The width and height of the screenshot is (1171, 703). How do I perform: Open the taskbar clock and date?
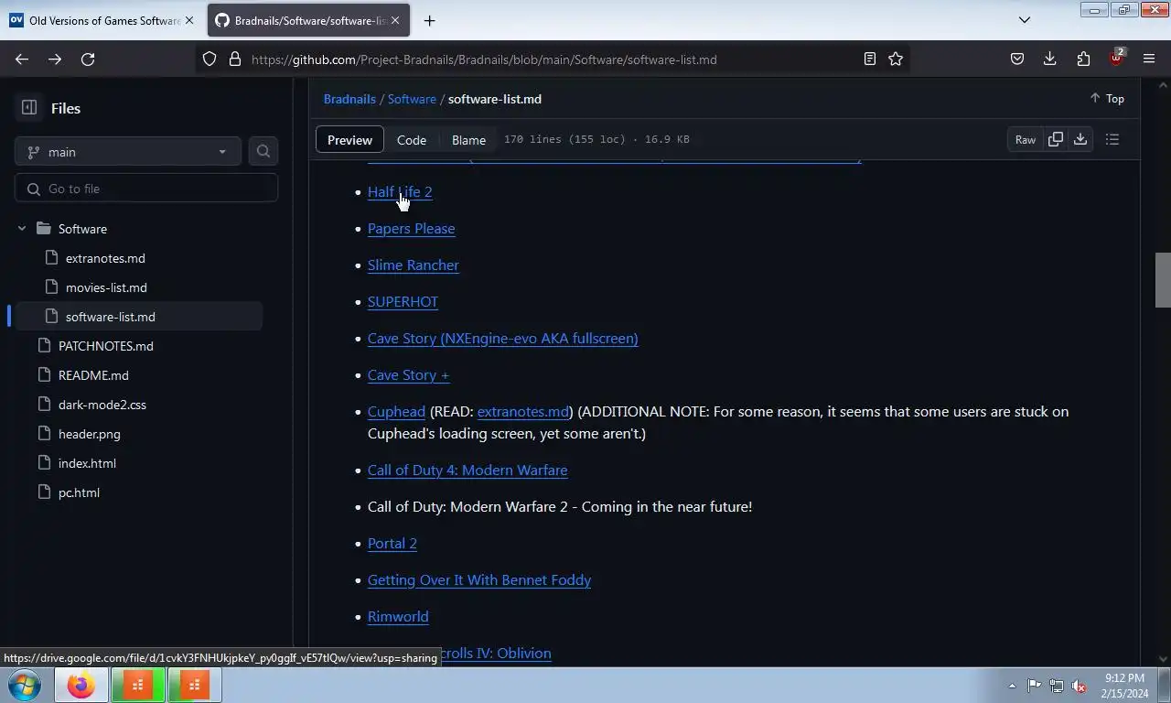click(1124, 686)
